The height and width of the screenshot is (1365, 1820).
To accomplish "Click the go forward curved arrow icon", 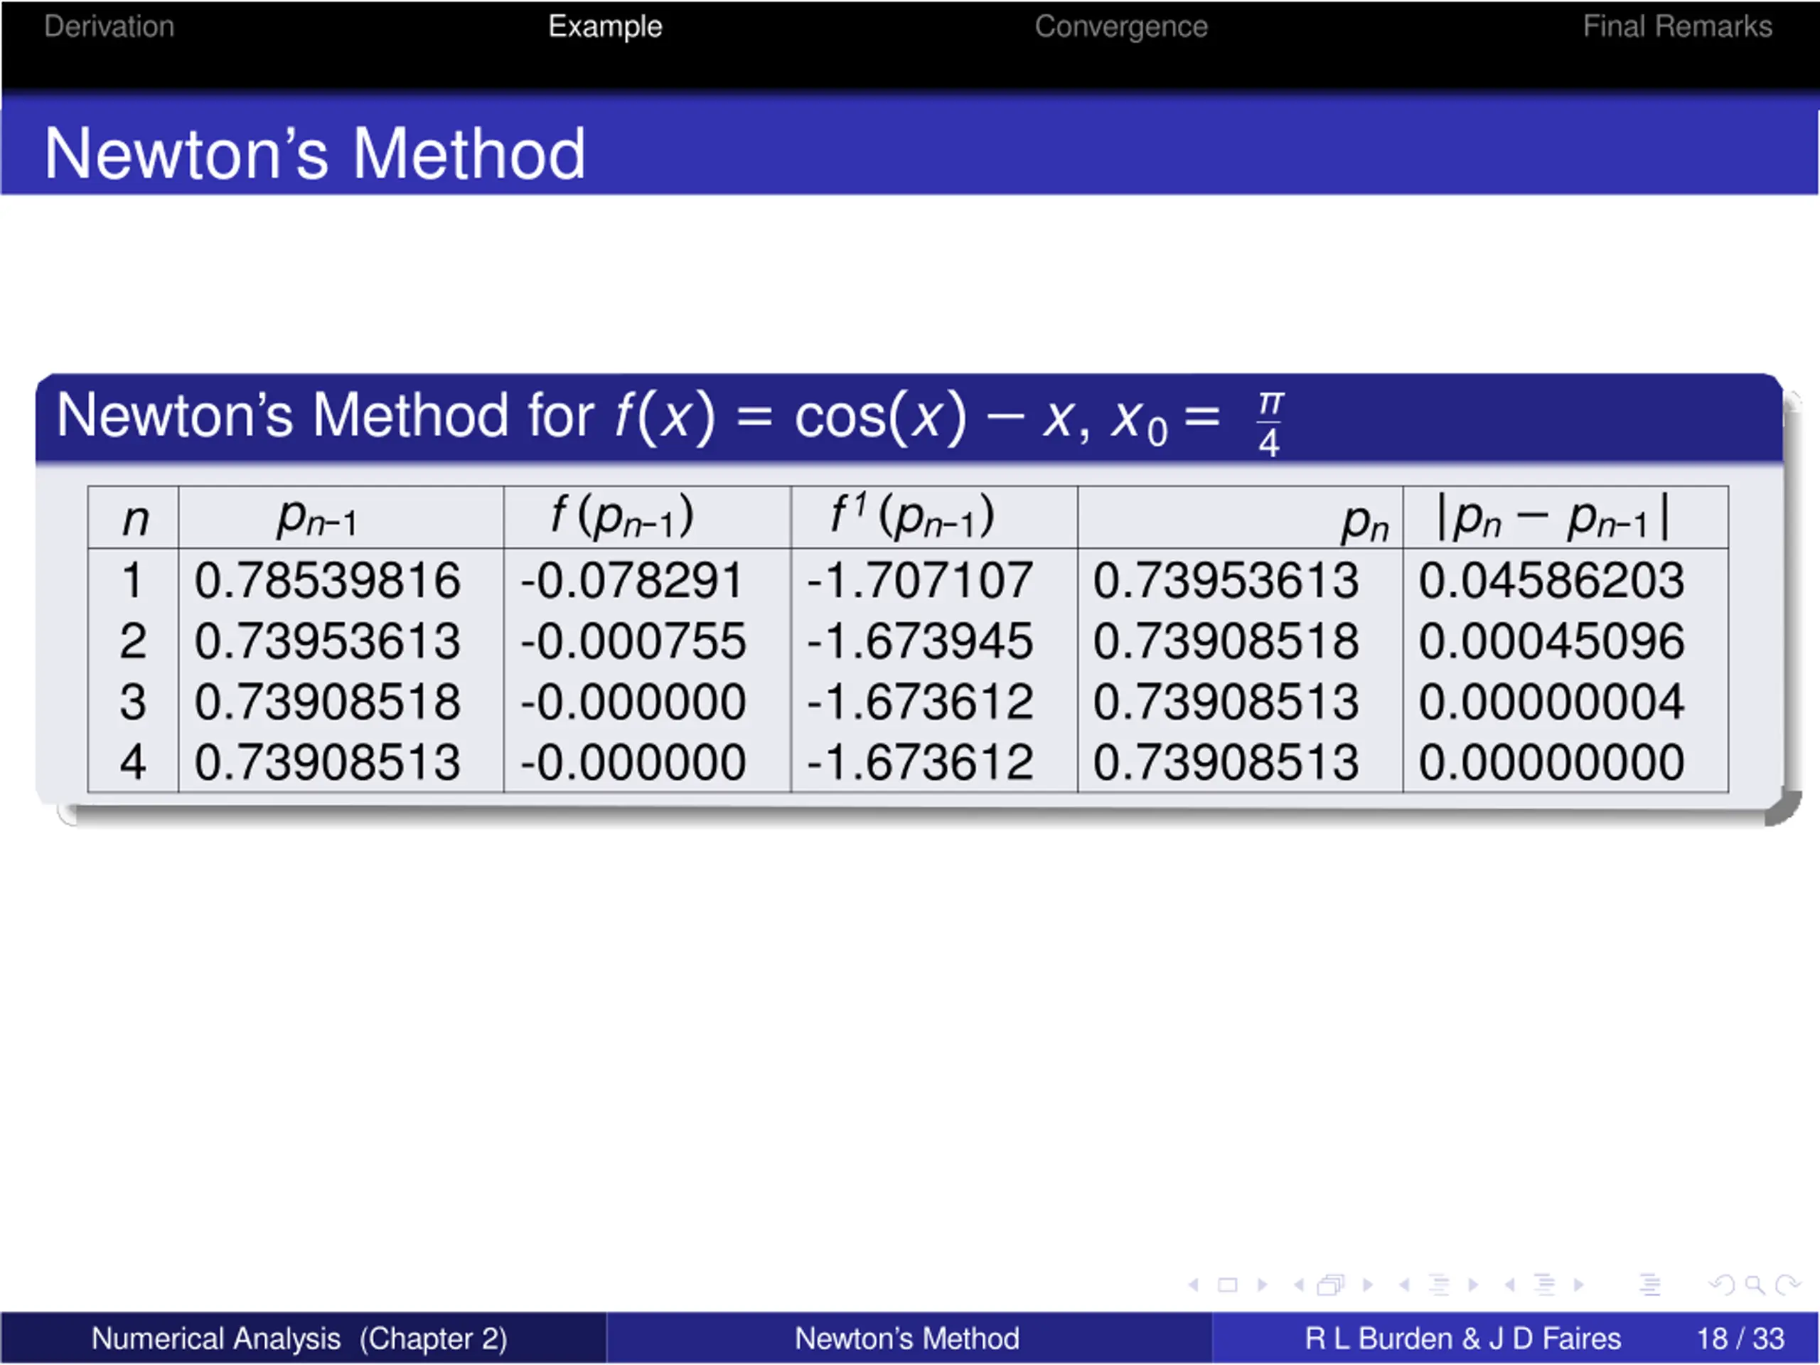I will click(x=1787, y=1285).
